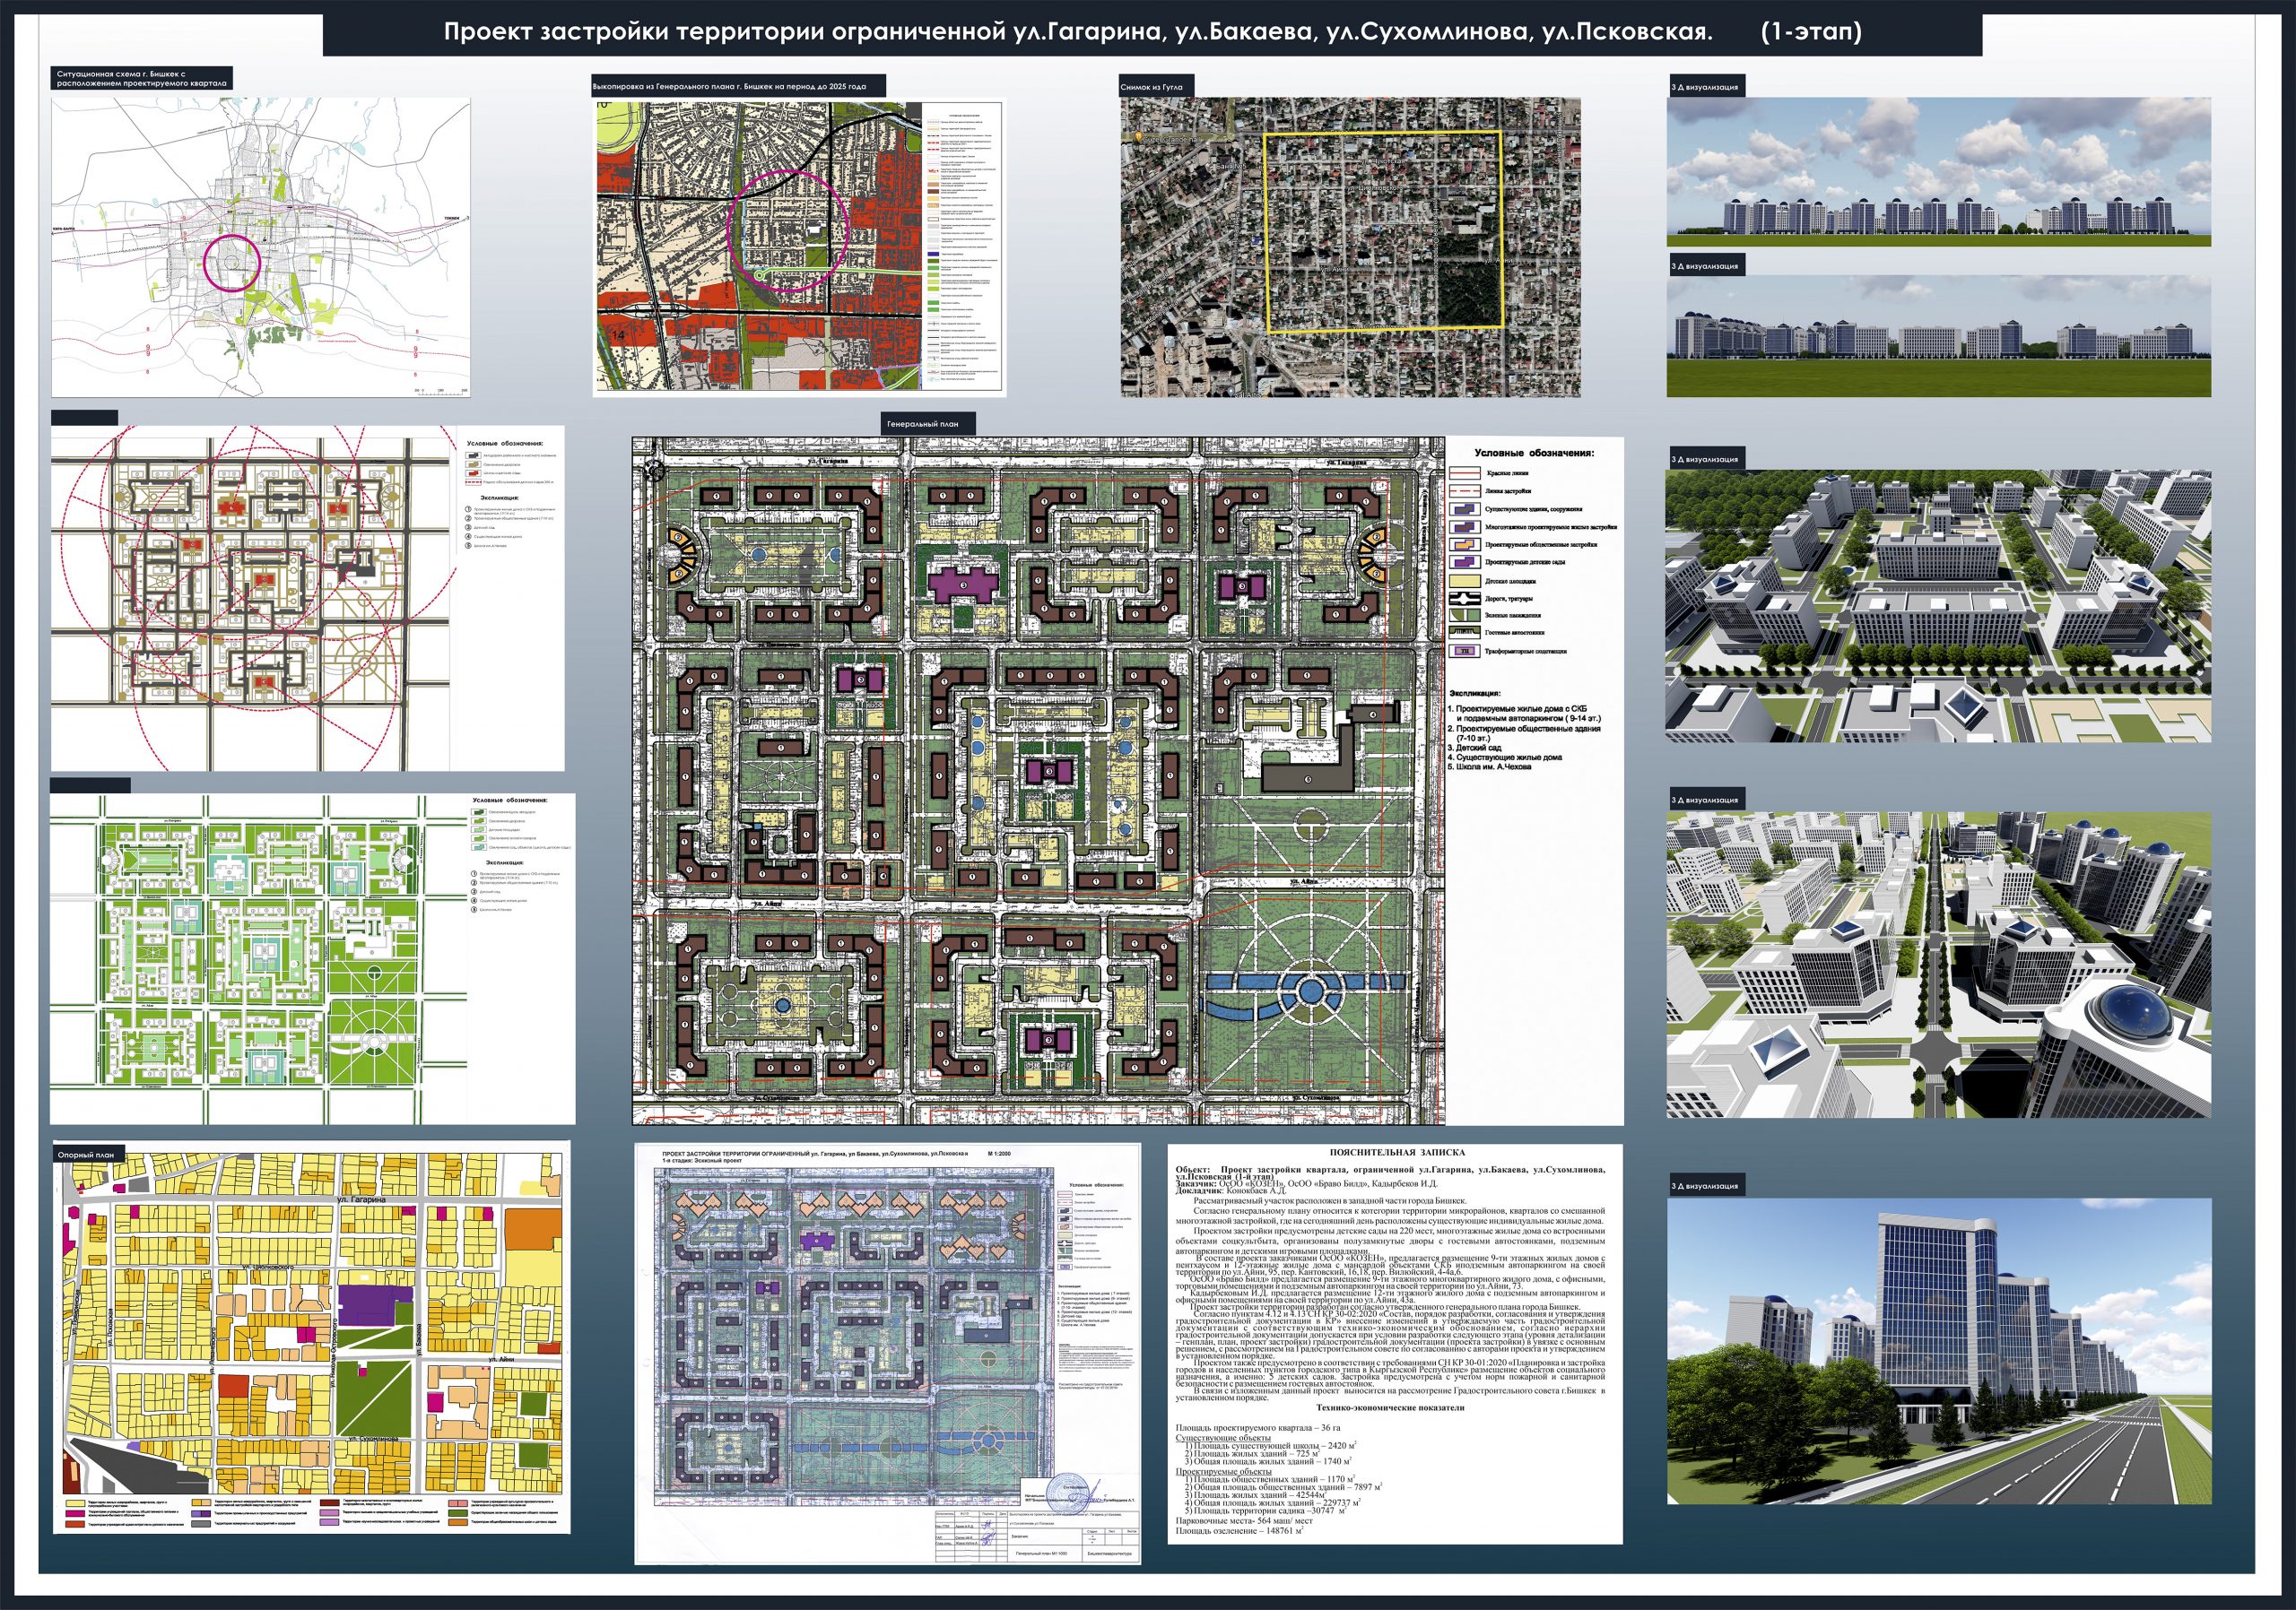Viewport: 2296px width, 1610px height.
Task: Click the Многоэтажные проектируемые жилые застройки legend symbol
Action: (1464, 527)
